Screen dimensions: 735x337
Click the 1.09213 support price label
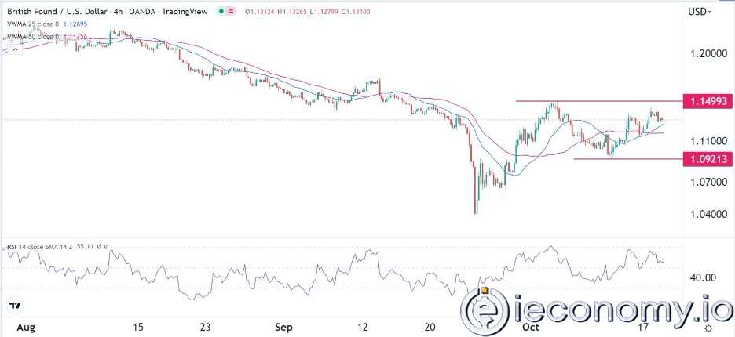[708, 159]
